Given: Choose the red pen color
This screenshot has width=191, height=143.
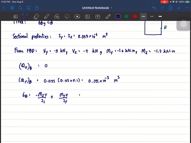Looking at the screenshot, I should coord(135,16).
